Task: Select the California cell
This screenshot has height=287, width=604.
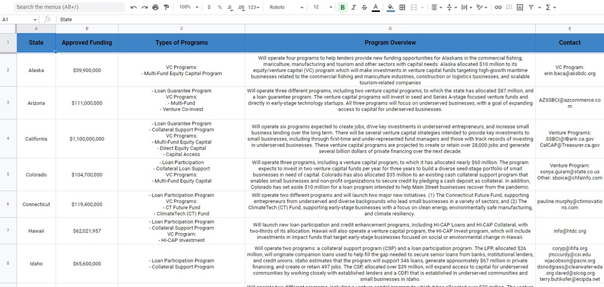Action: click(x=36, y=139)
